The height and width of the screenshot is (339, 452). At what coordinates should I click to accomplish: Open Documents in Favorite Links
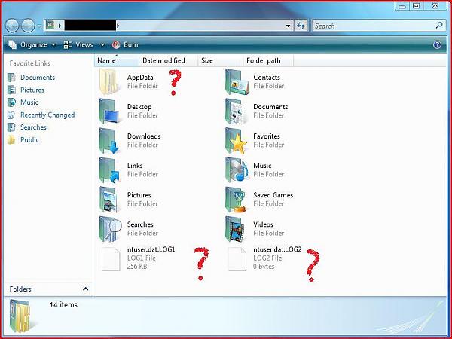click(38, 78)
